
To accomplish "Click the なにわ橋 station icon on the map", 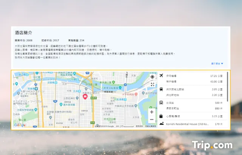I will click(x=78, y=79).
